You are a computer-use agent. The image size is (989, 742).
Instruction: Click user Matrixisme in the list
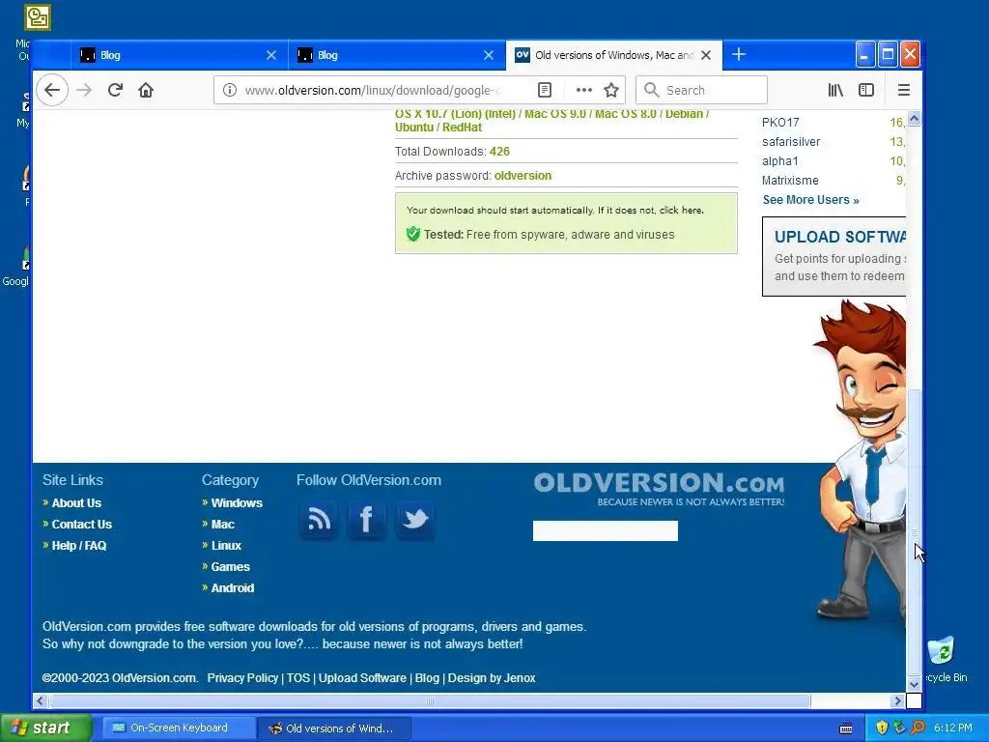click(x=790, y=181)
